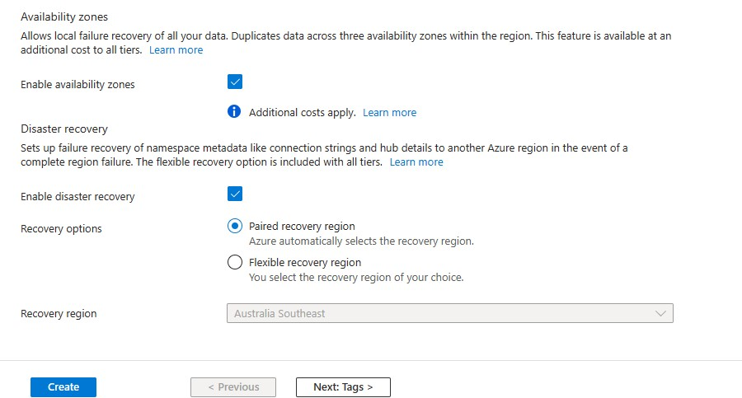Uncheck the Enable availability zones checkbox
742x398 pixels.
pos(235,82)
